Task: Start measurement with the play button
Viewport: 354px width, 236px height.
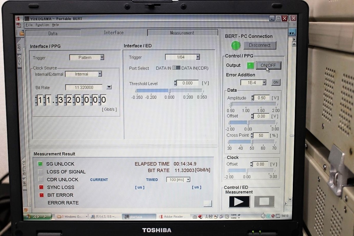Action: [239, 201]
